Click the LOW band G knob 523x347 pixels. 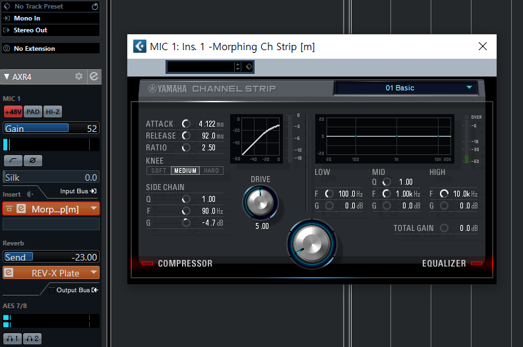pyautogui.click(x=329, y=206)
